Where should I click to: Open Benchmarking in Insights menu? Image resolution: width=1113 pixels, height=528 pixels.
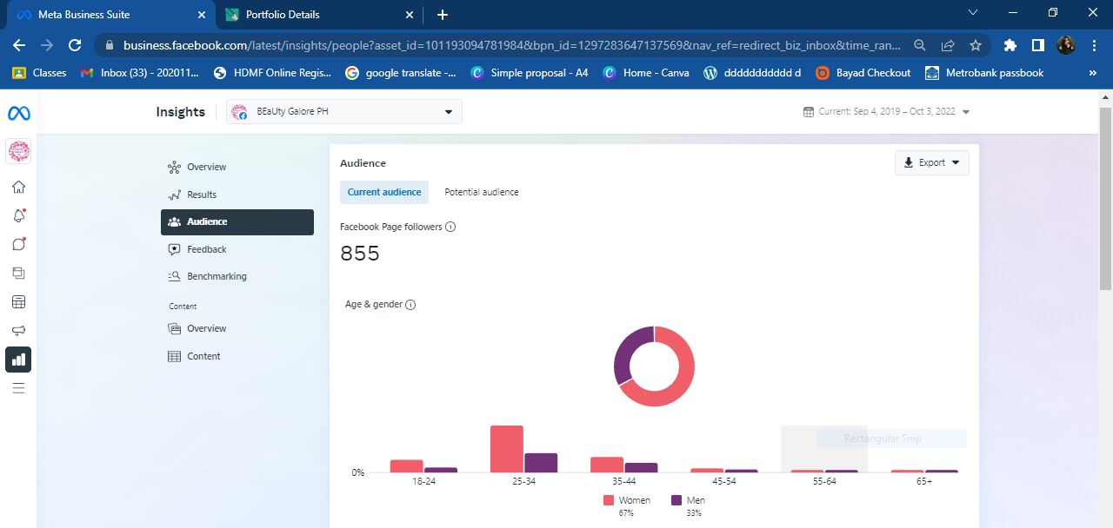click(x=237, y=276)
